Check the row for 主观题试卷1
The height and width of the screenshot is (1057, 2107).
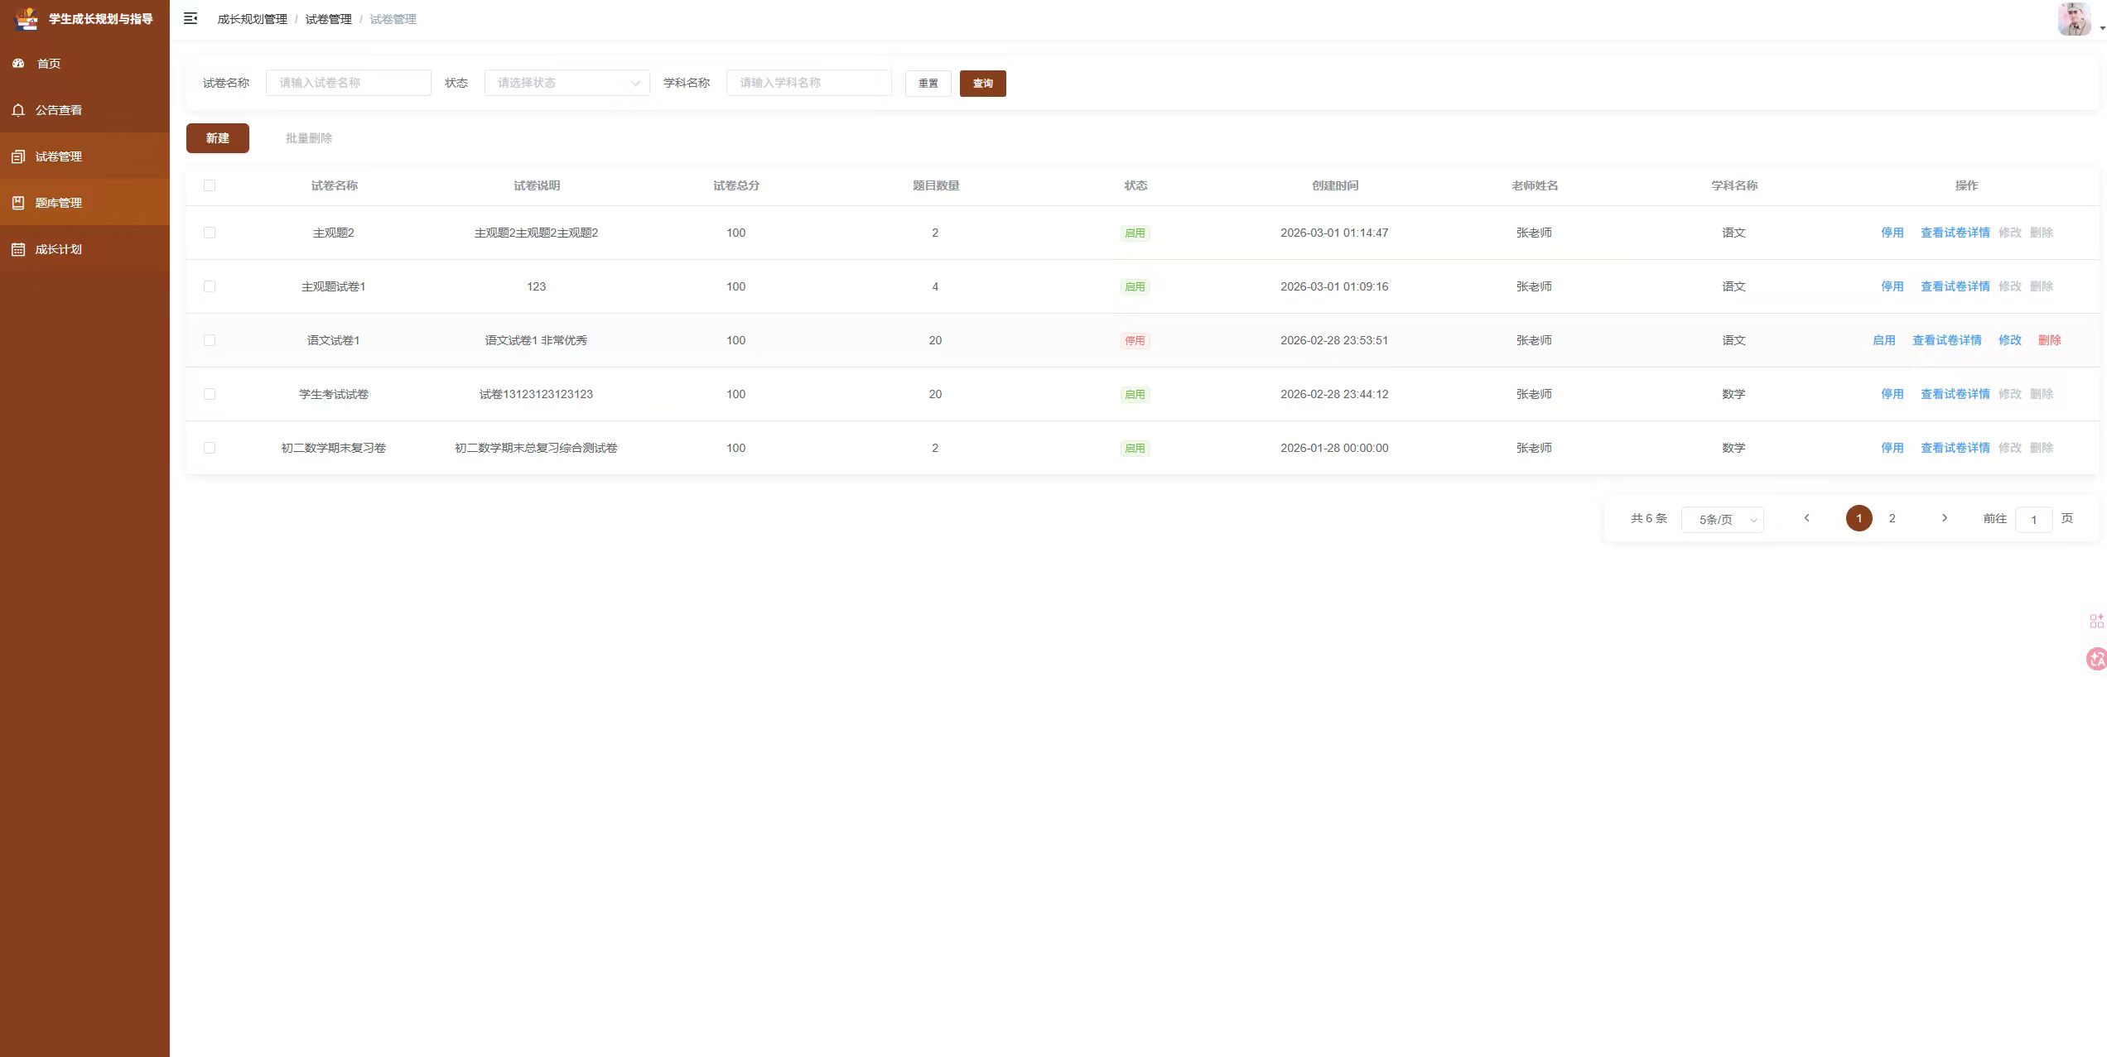pos(210,286)
